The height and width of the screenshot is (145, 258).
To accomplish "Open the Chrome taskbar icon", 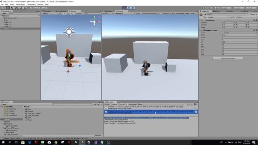I will click(56, 142).
